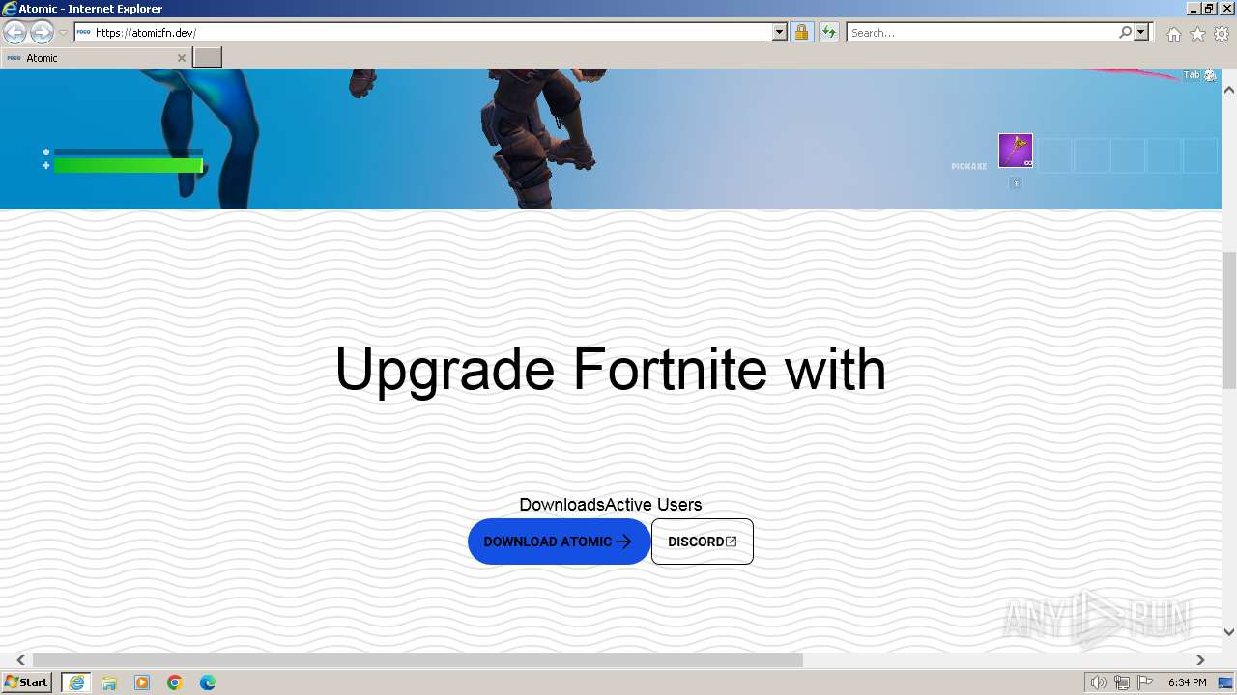Open File Explorer from the taskbar
The height and width of the screenshot is (695, 1237).
click(109, 682)
